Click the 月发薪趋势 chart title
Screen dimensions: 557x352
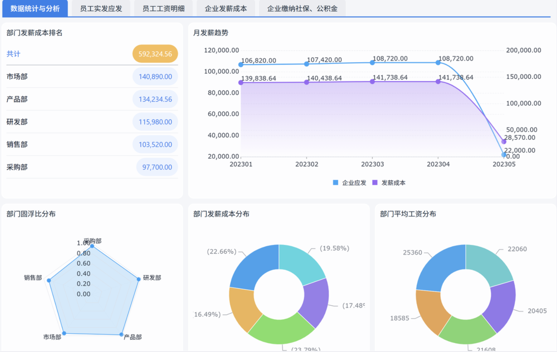[x=211, y=33]
